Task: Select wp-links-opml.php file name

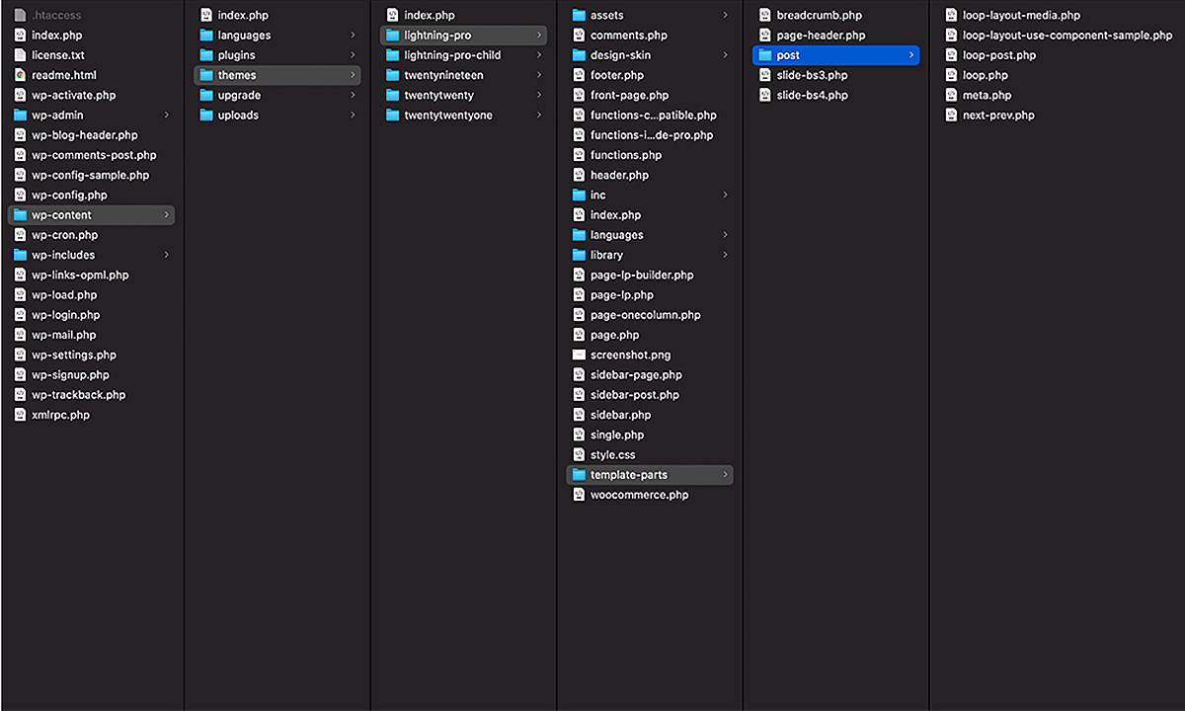Action: (x=80, y=275)
